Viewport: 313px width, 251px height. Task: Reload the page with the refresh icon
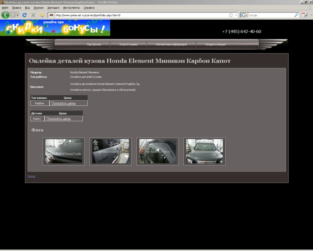pos(25,15)
